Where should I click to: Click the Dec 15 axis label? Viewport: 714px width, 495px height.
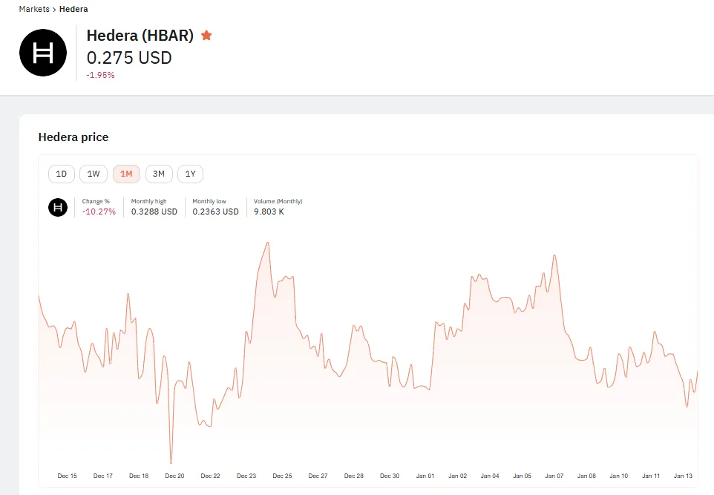tap(67, 476)
